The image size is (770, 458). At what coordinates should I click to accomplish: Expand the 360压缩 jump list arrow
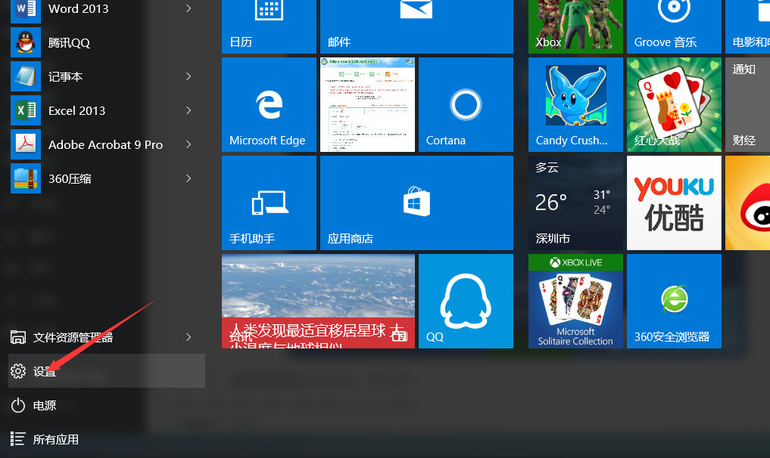coord(189,178)
